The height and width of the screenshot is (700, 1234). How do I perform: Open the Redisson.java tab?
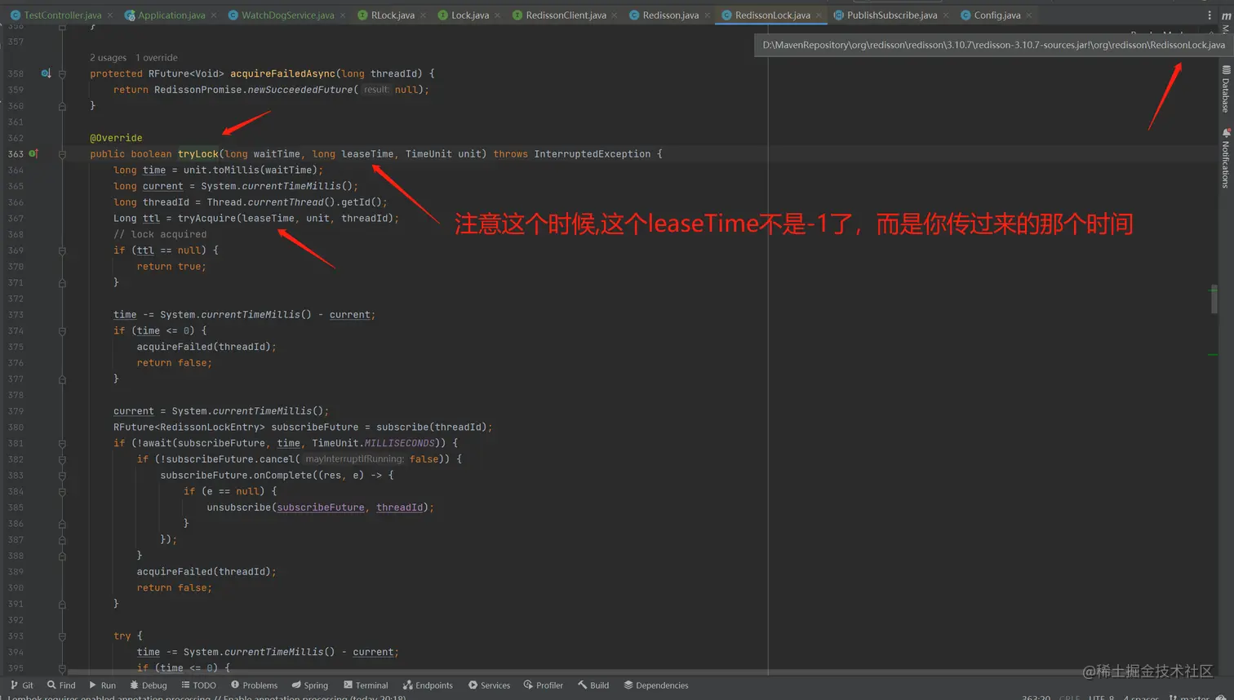click(x=669, y=15)
